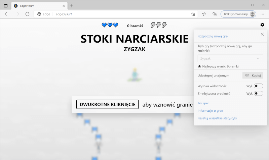Click the first lightning boost icon
Screen dimensions: 269x160
click(153, 25)
